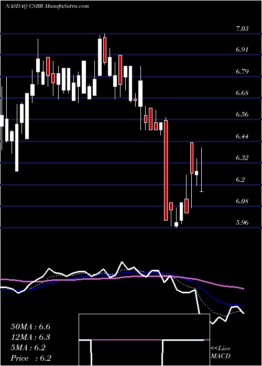Viewport: 262px width, 366px height.
Task: Click the 6.91 price axis label
Action: (242, 50)
